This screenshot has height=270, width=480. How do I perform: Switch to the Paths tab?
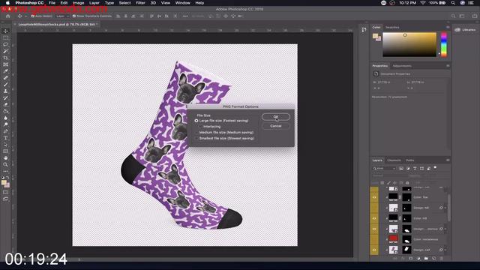coord(410,160)
